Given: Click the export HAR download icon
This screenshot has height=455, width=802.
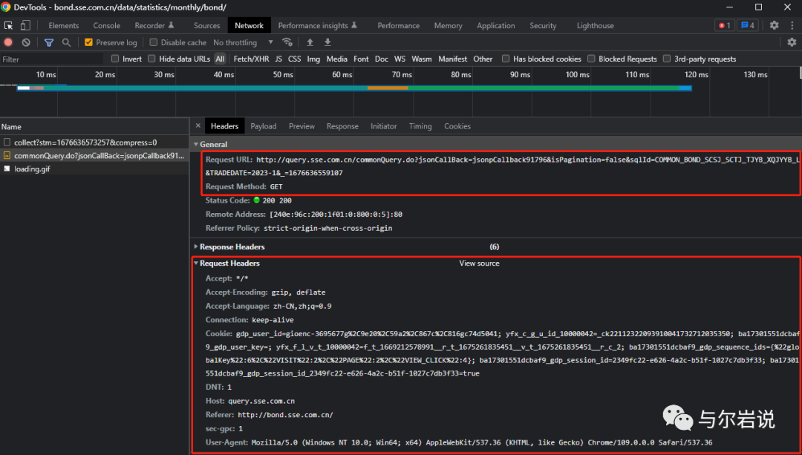Looking at the screenshot, I should [328, 42].
